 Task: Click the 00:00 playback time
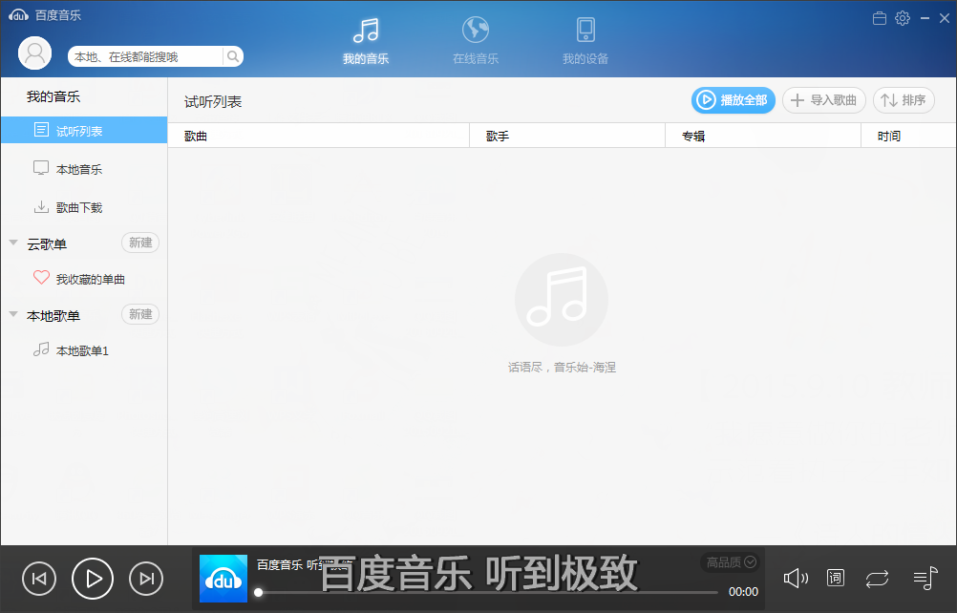click(x=743, y=592)
